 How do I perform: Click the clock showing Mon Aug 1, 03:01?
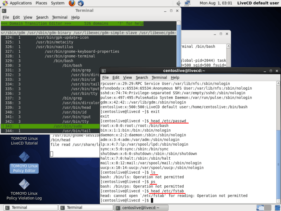pos(216,3)
